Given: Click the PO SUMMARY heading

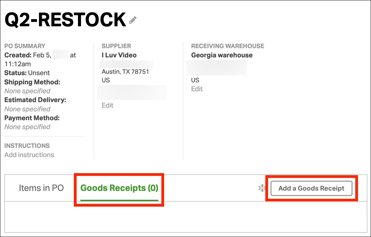Looking at the screenshot, I should click(25, 46).
